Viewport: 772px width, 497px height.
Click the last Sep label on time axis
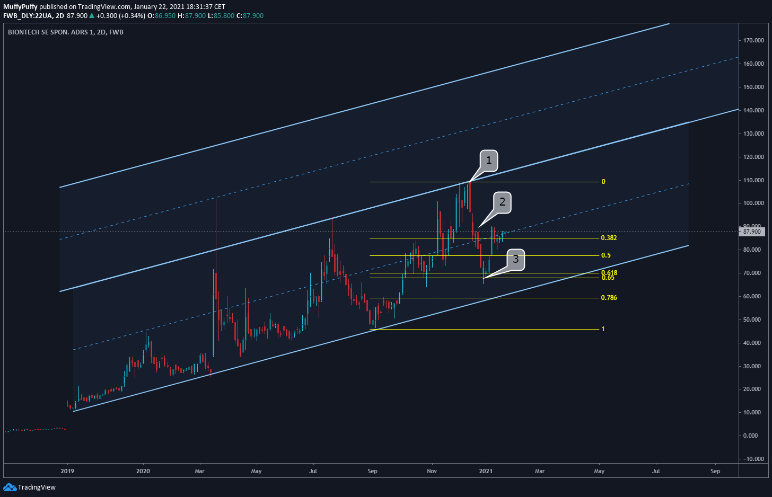[715, 471]
